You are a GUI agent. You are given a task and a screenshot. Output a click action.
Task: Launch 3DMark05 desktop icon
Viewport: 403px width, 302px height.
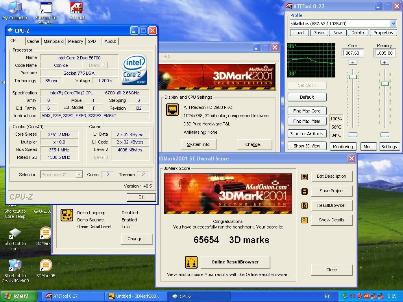(x=46, y=269)
